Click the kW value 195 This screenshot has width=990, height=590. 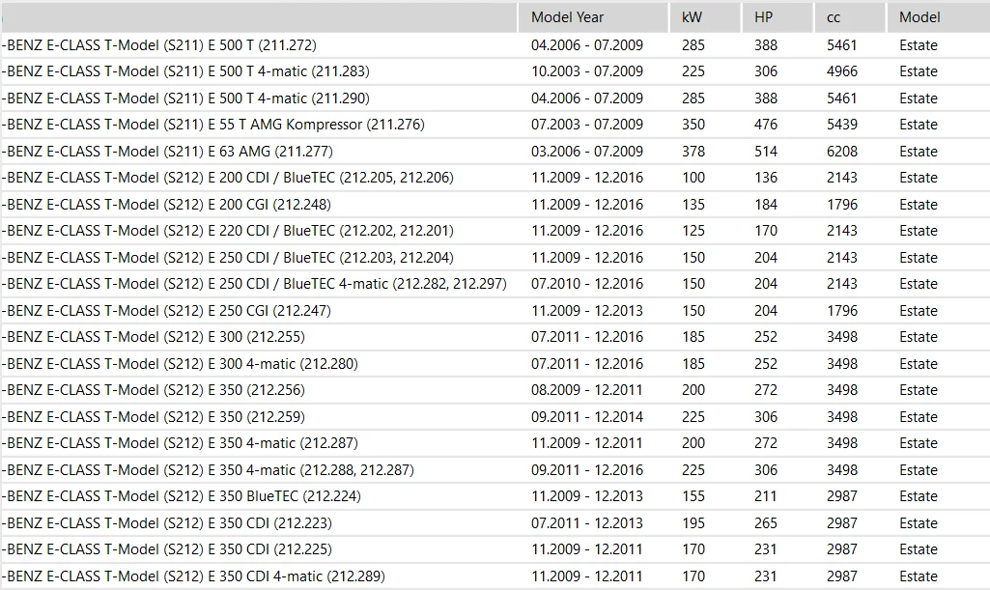click(x=693, y=523)
